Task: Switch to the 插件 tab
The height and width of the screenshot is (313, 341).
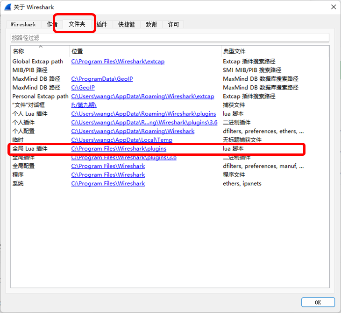Action: tap(102, 24)
